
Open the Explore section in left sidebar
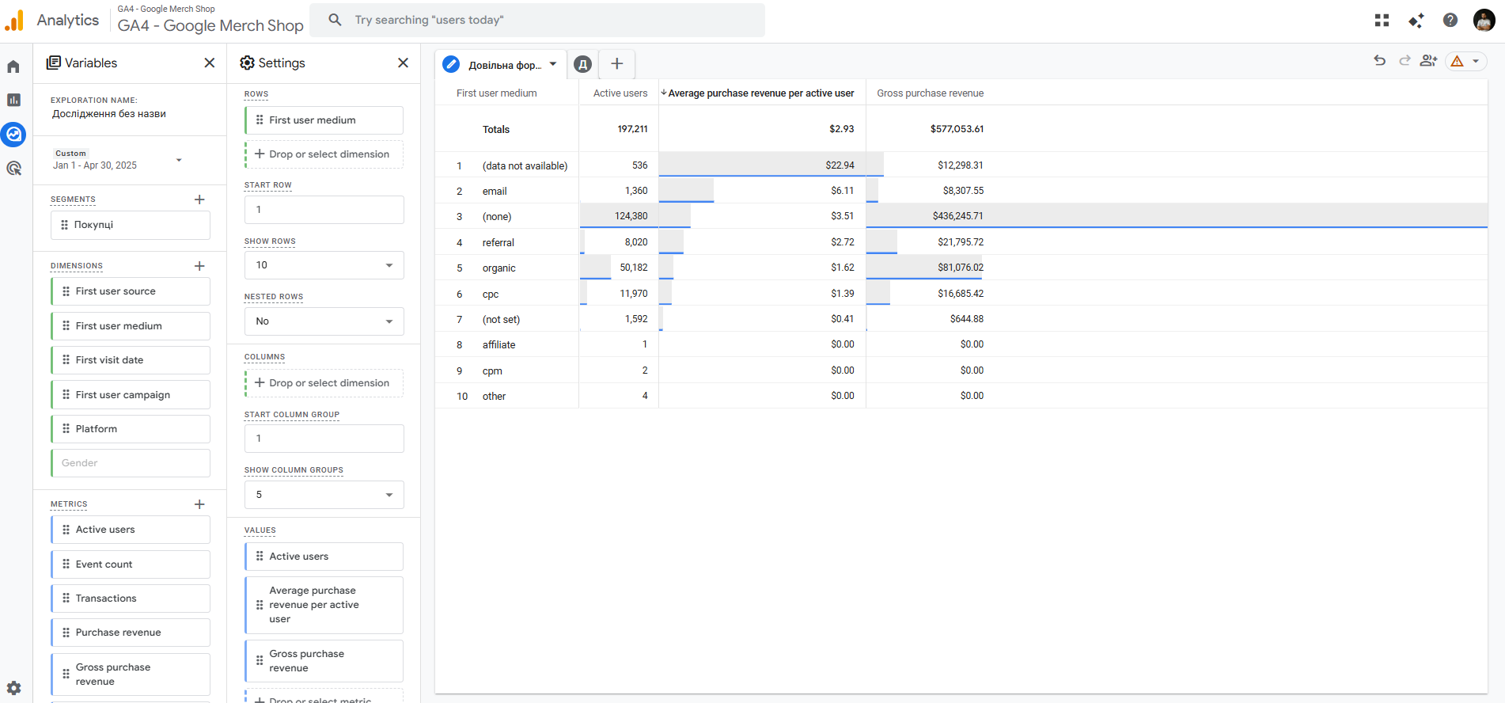point(13,135)
